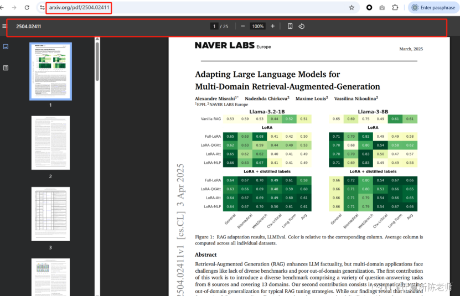Click the Vanilla RAG row label
The width and height of the screenshot is (460, 296).
(211, 119)
